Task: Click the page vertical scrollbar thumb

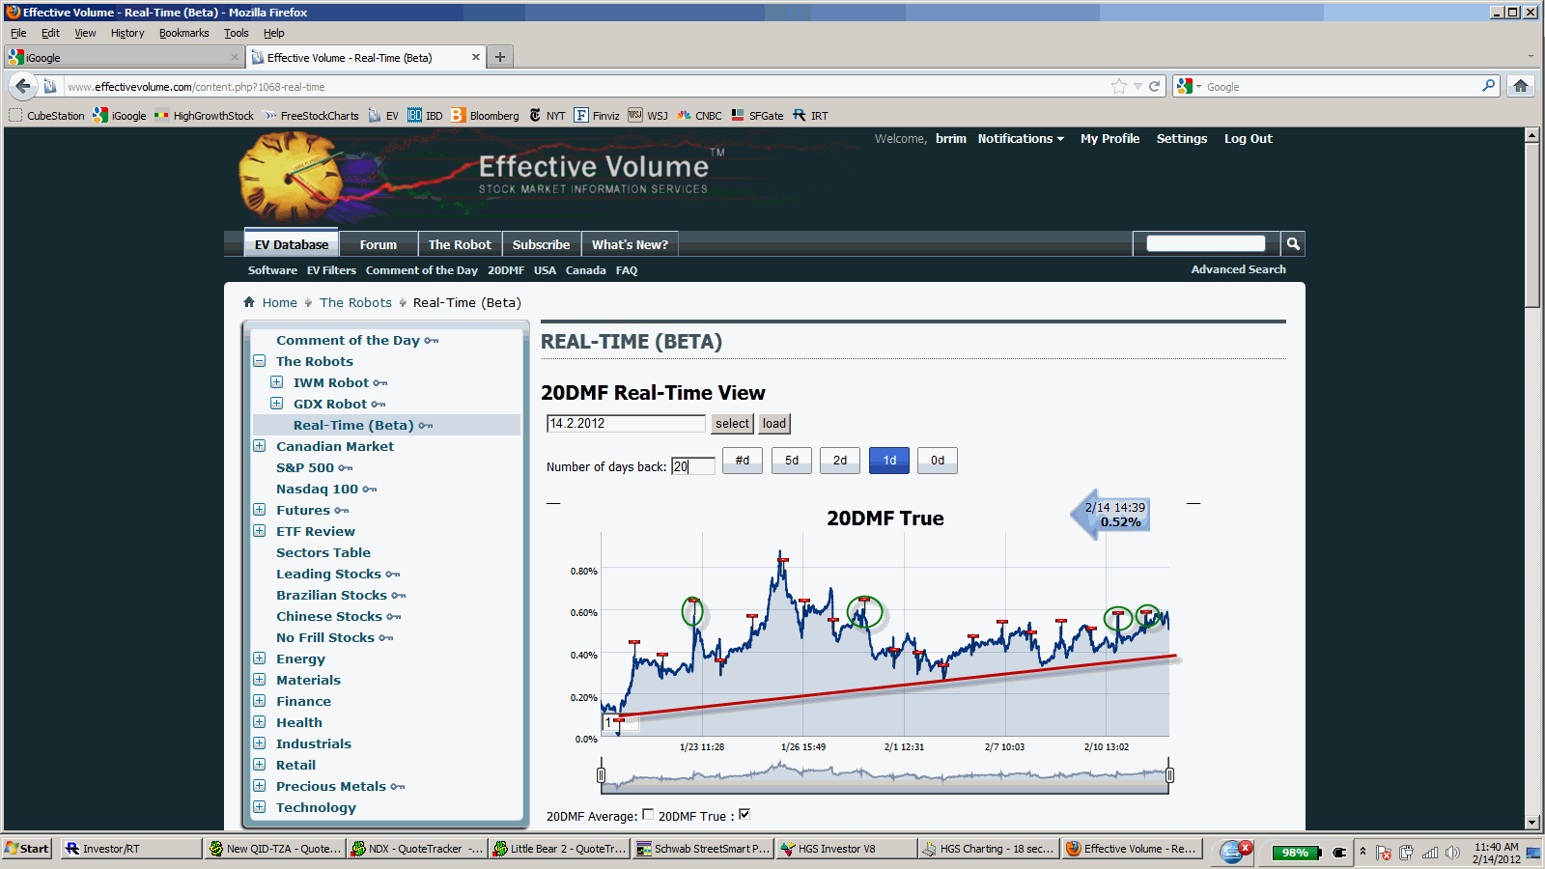Action: [x=1531, y=224]
